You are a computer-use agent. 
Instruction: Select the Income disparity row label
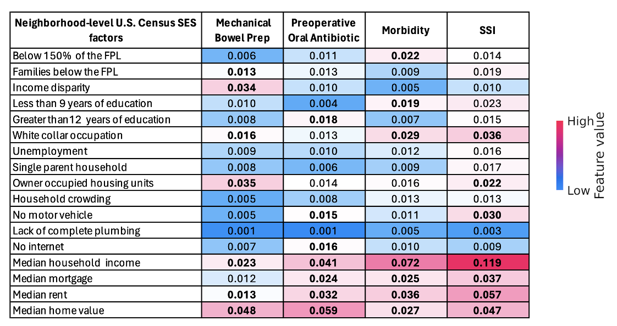click(x=51, y=87)
